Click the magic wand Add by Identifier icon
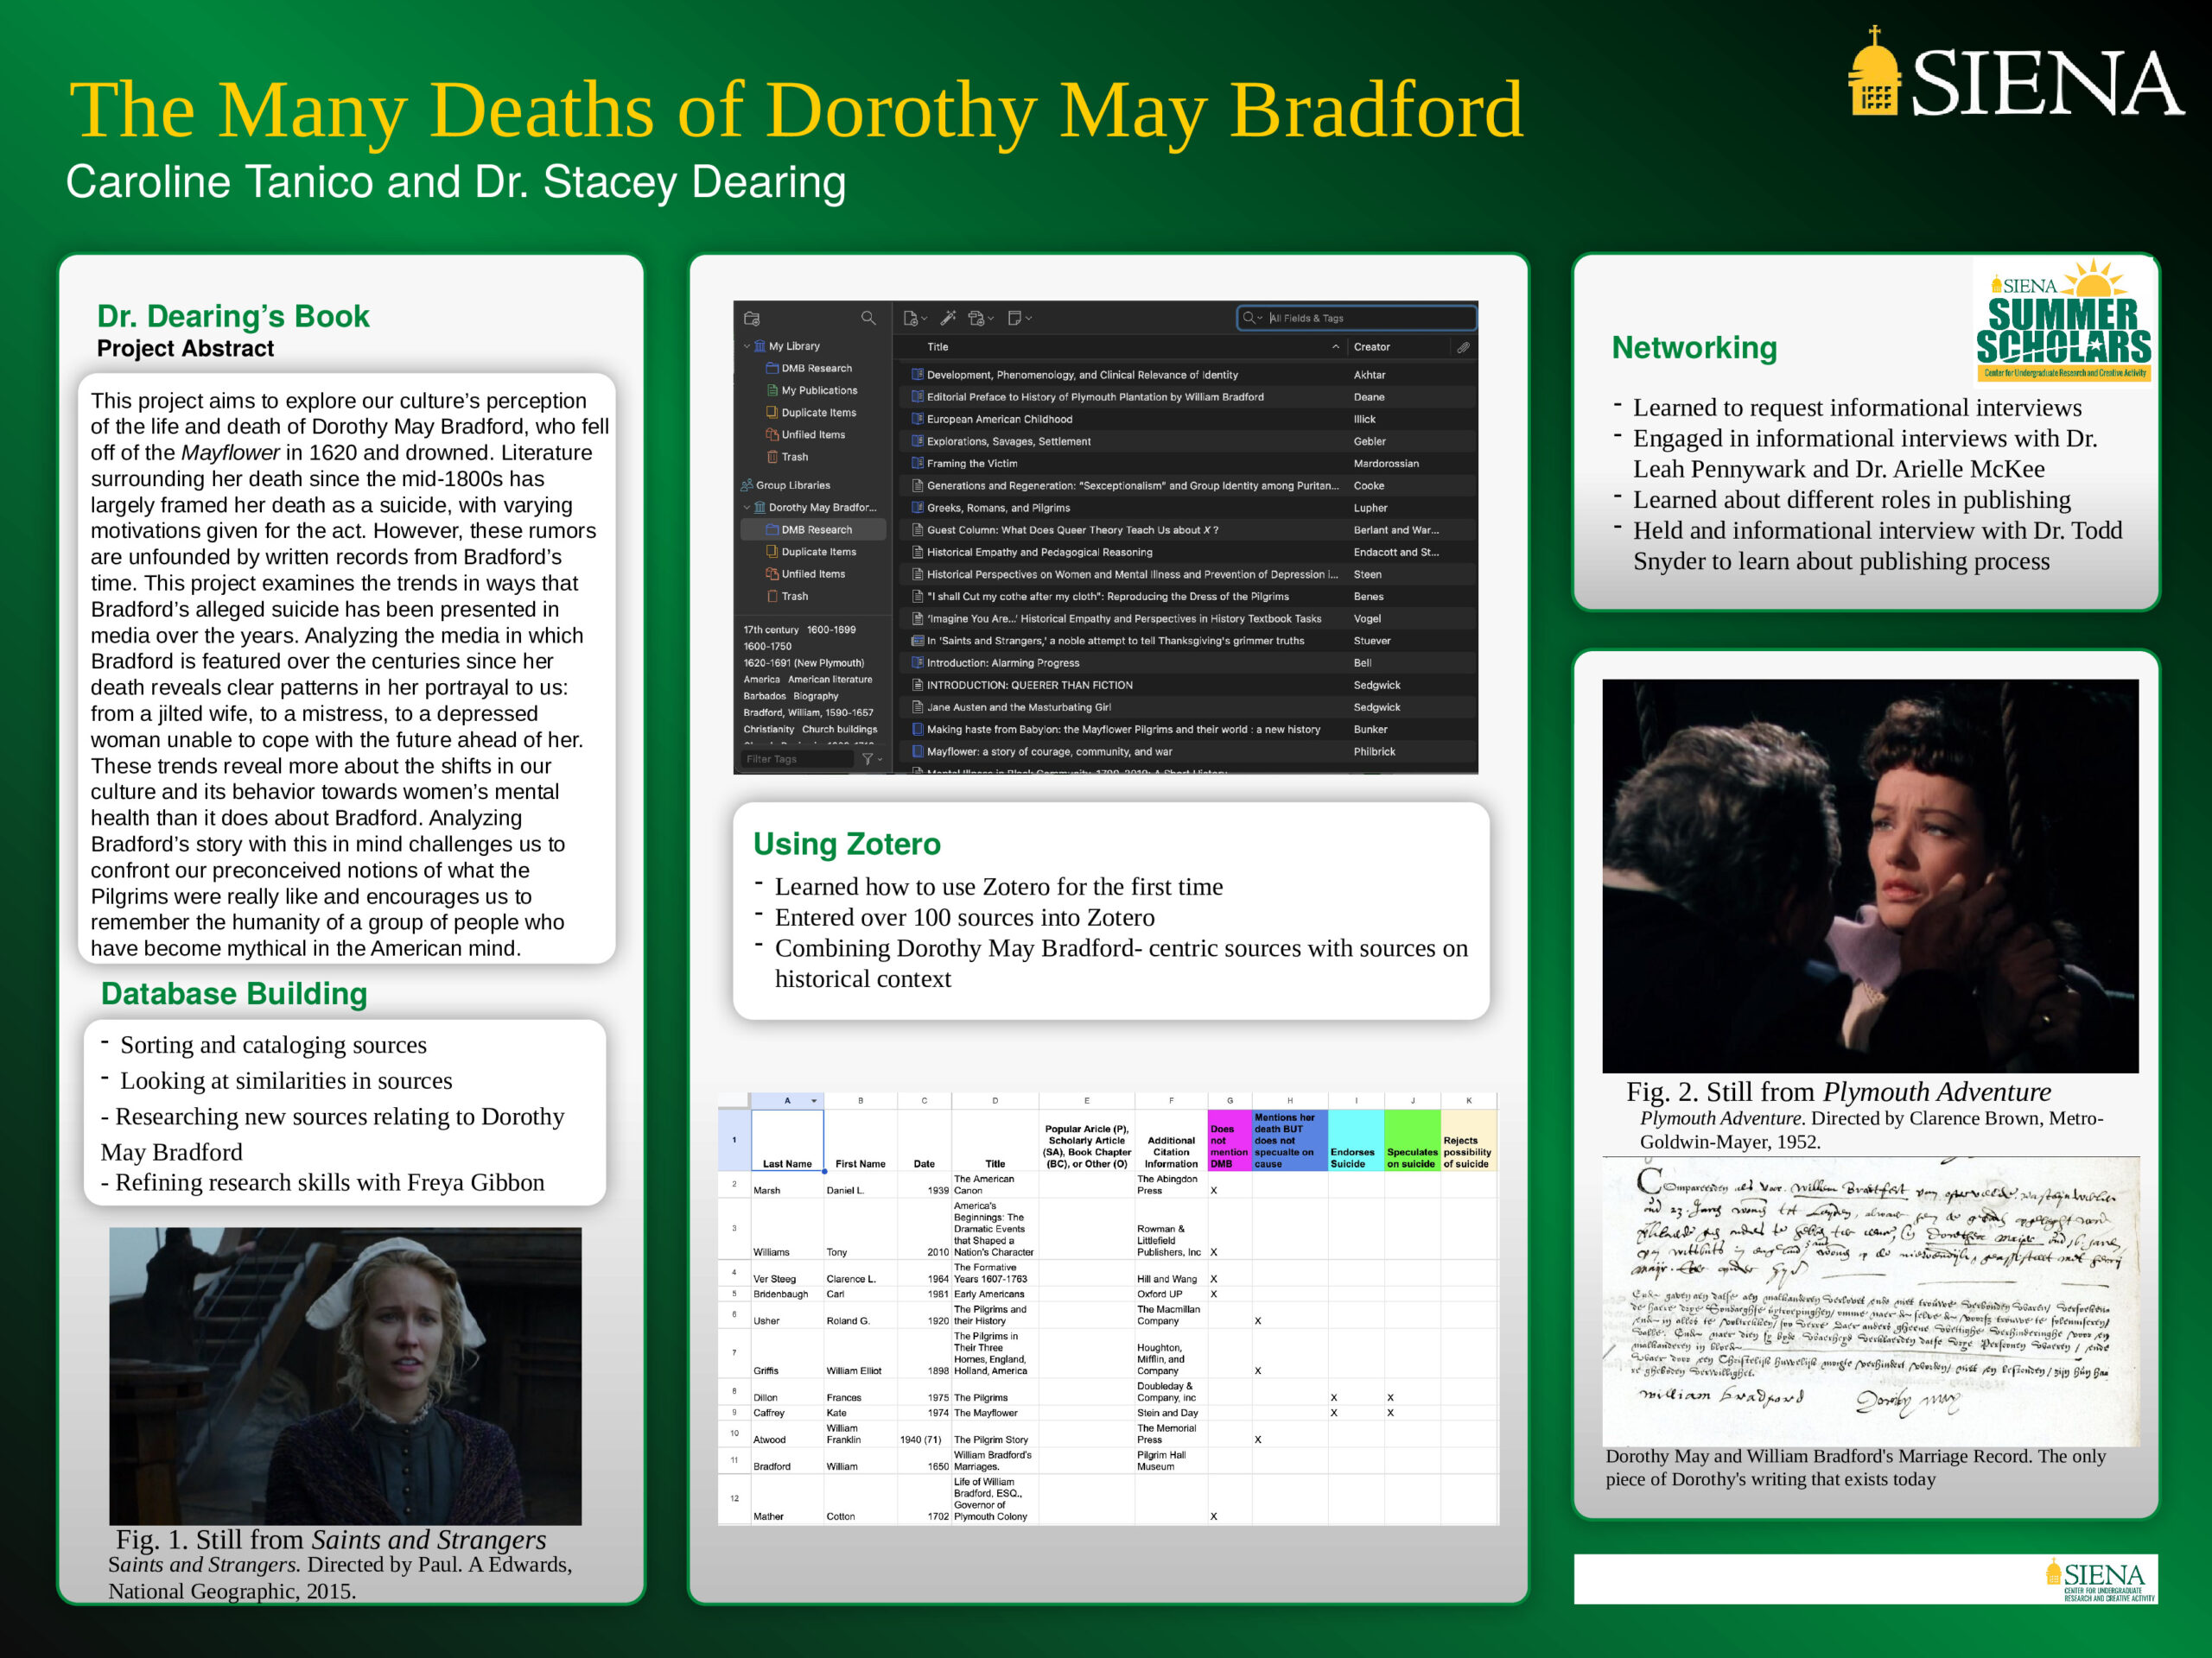This screenshot has width=2212, height=1658. [948, 318]
